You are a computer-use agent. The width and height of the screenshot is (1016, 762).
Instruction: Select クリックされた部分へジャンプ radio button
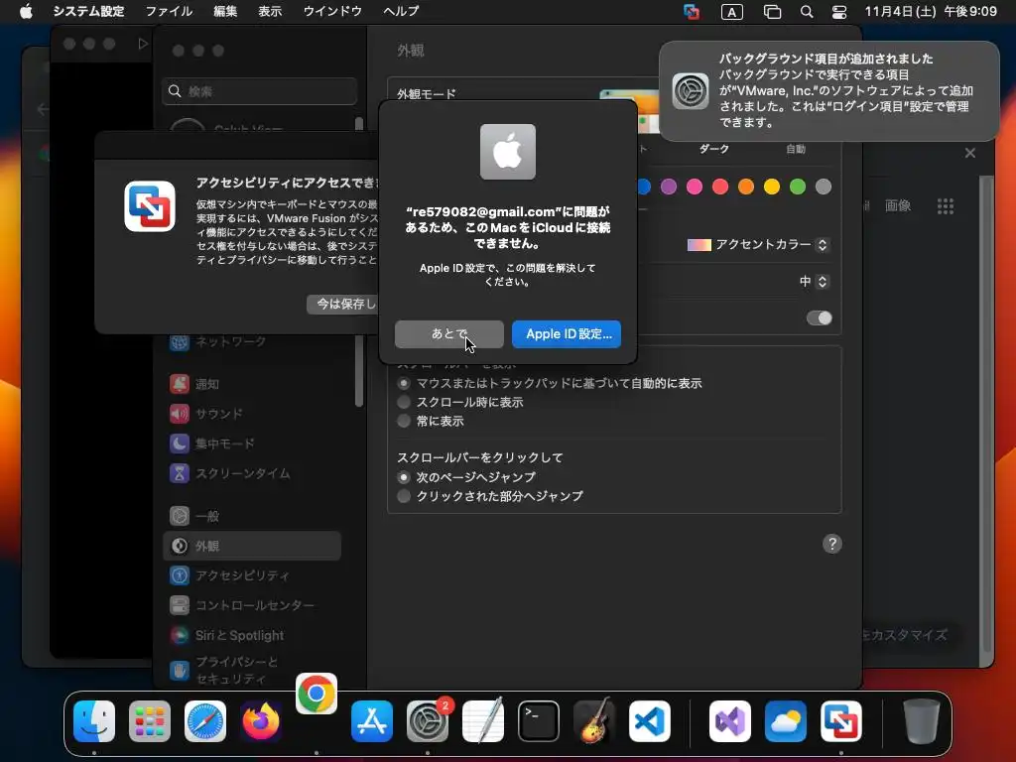pyautogui.click(x=404, y=496)
